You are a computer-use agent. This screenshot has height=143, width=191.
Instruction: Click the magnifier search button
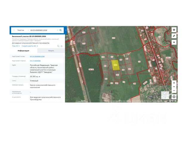coord(61,30)
